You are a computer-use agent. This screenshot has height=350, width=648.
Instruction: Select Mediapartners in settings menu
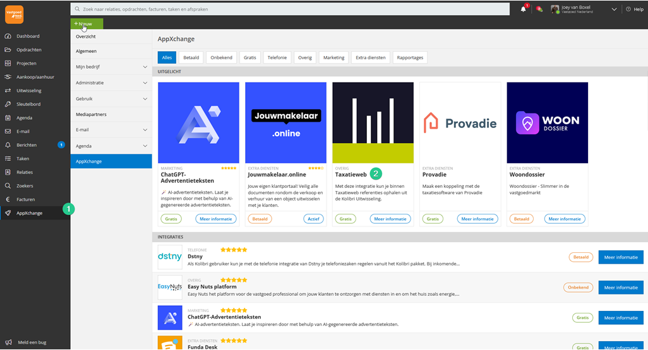click(91, 115)
